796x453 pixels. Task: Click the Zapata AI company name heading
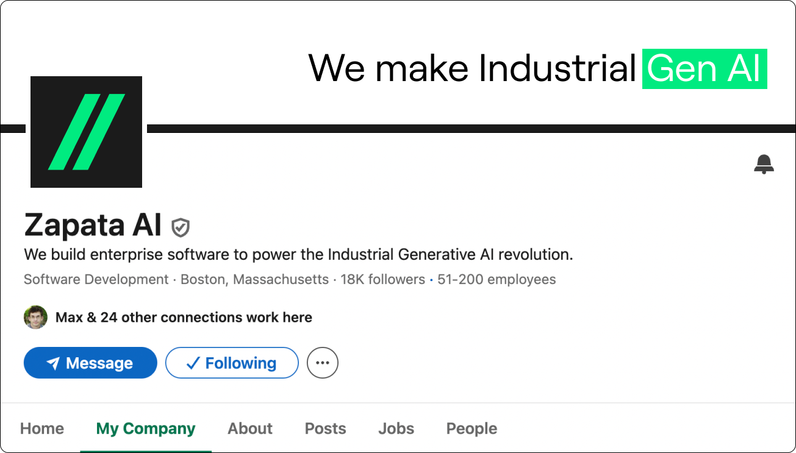click(x=93, y=226)
